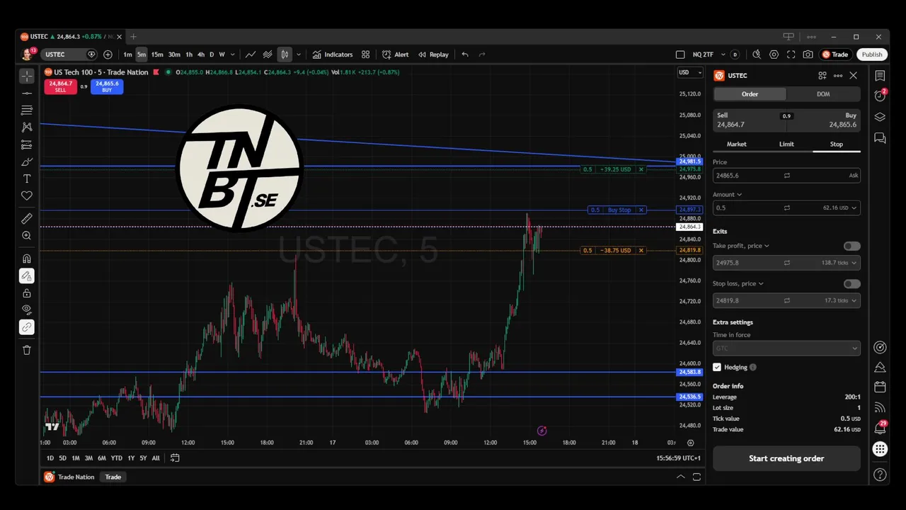The height and width of the screenshot is (510, 906).
Task: Open chart settings hexagon icon
Action: coord(774,55)
